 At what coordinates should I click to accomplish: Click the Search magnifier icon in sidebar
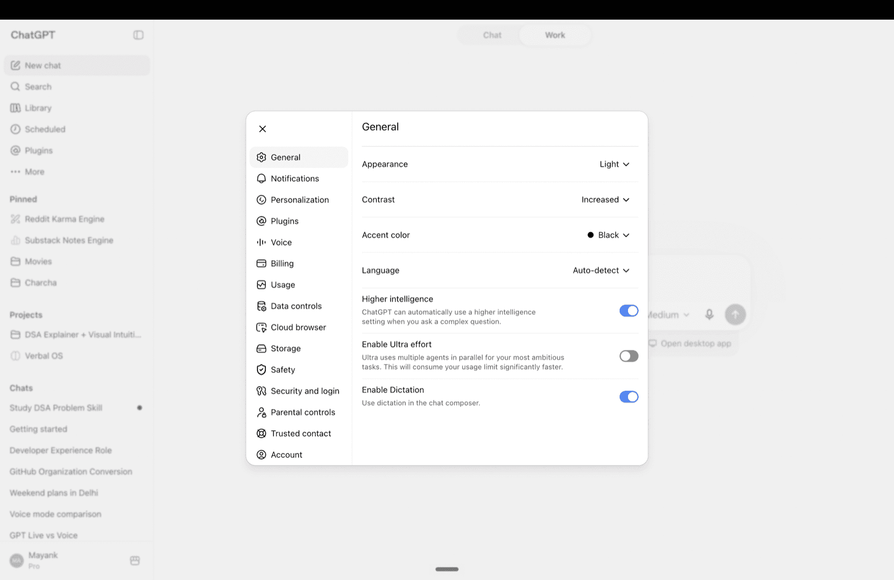coord(16,87)
